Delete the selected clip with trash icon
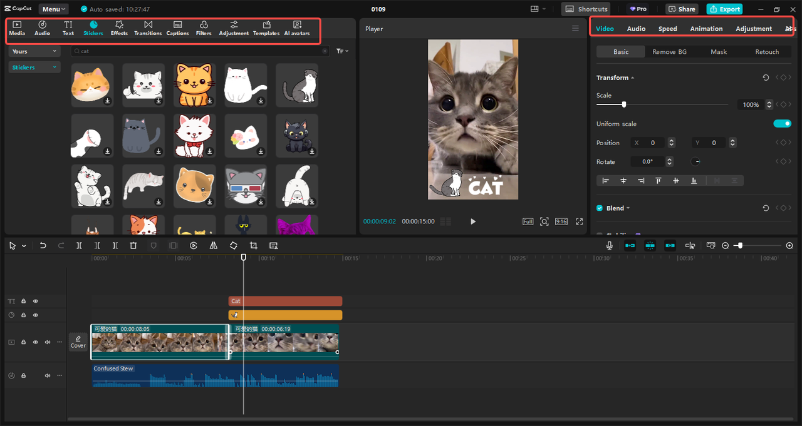This screenshot has width=802, height=426. tap(133, 246)
